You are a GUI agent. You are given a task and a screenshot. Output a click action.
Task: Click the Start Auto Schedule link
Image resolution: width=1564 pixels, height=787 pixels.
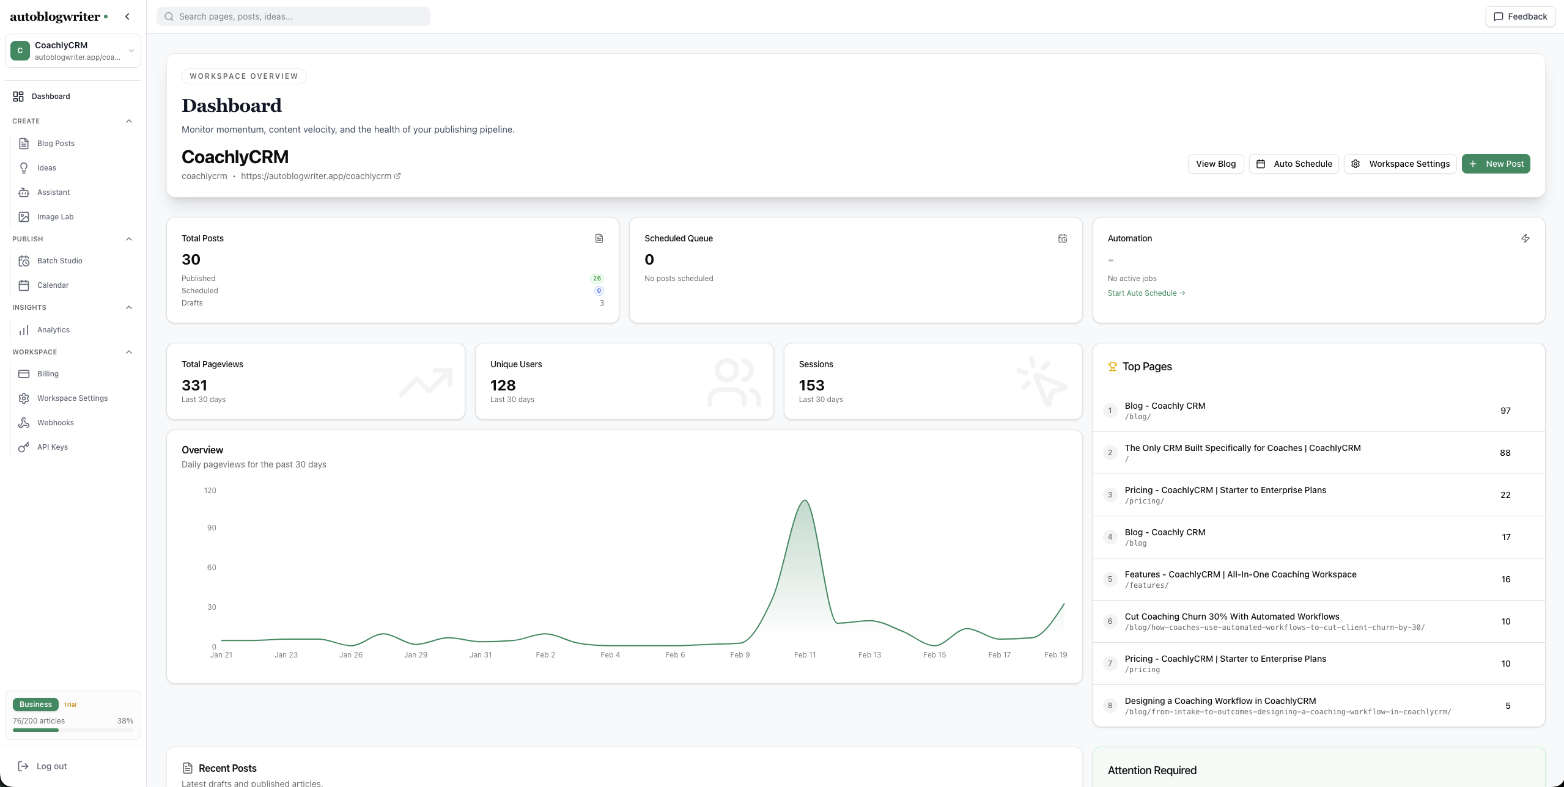[x=1146, y=293]
